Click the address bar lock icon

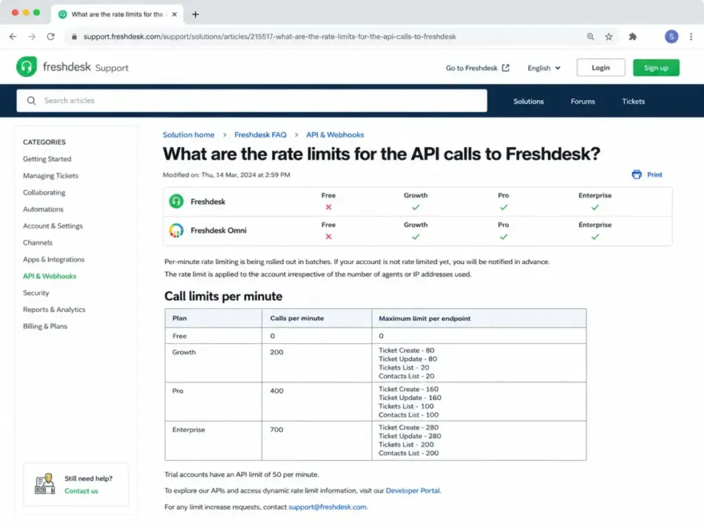(x=74, y=37)
